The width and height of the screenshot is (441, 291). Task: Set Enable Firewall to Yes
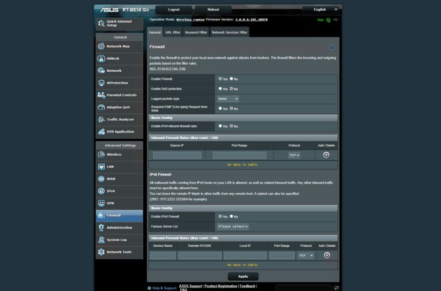pyautogui.click(x=220, y=79)
